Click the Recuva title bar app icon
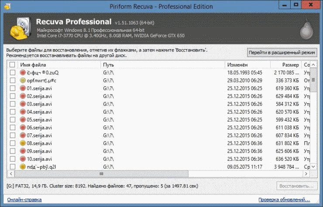323x207 pixels. click(7, 7)
